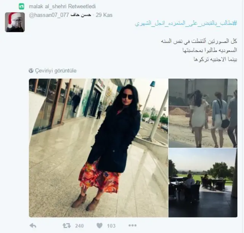This screenshot has height=233, width=244.
Task: Click the reply arrow icon
Action: point(33,225)
